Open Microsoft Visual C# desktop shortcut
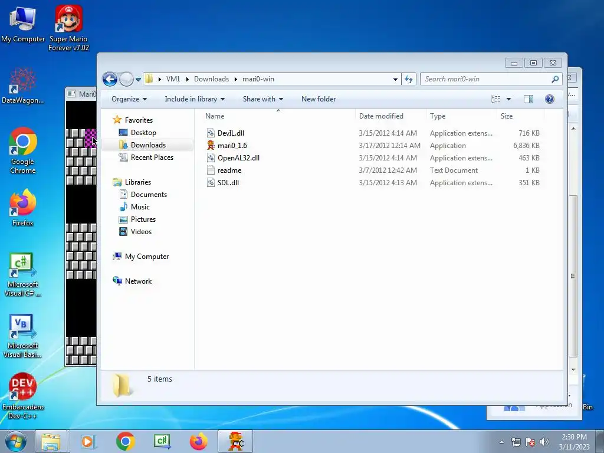604x453 pixels. pyautogui.click(x=23, y=275)
